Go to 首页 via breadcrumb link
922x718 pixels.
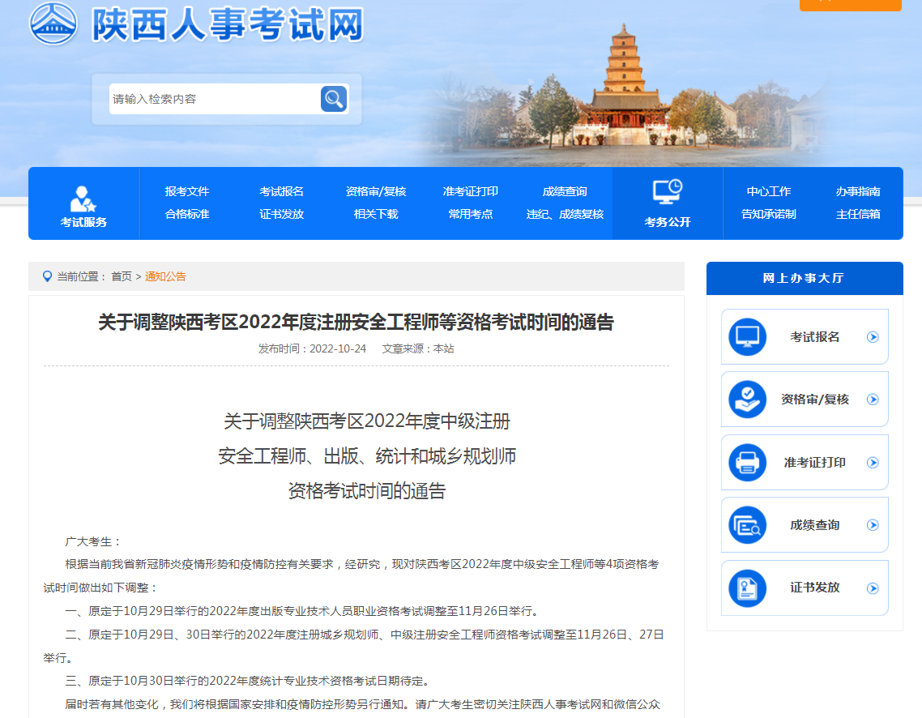pos(122,276)
